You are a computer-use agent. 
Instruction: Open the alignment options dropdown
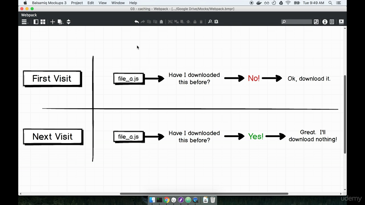[x=188, y=21]
